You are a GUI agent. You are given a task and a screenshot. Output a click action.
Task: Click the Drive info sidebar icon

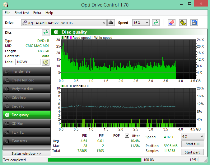pos(7,98)
